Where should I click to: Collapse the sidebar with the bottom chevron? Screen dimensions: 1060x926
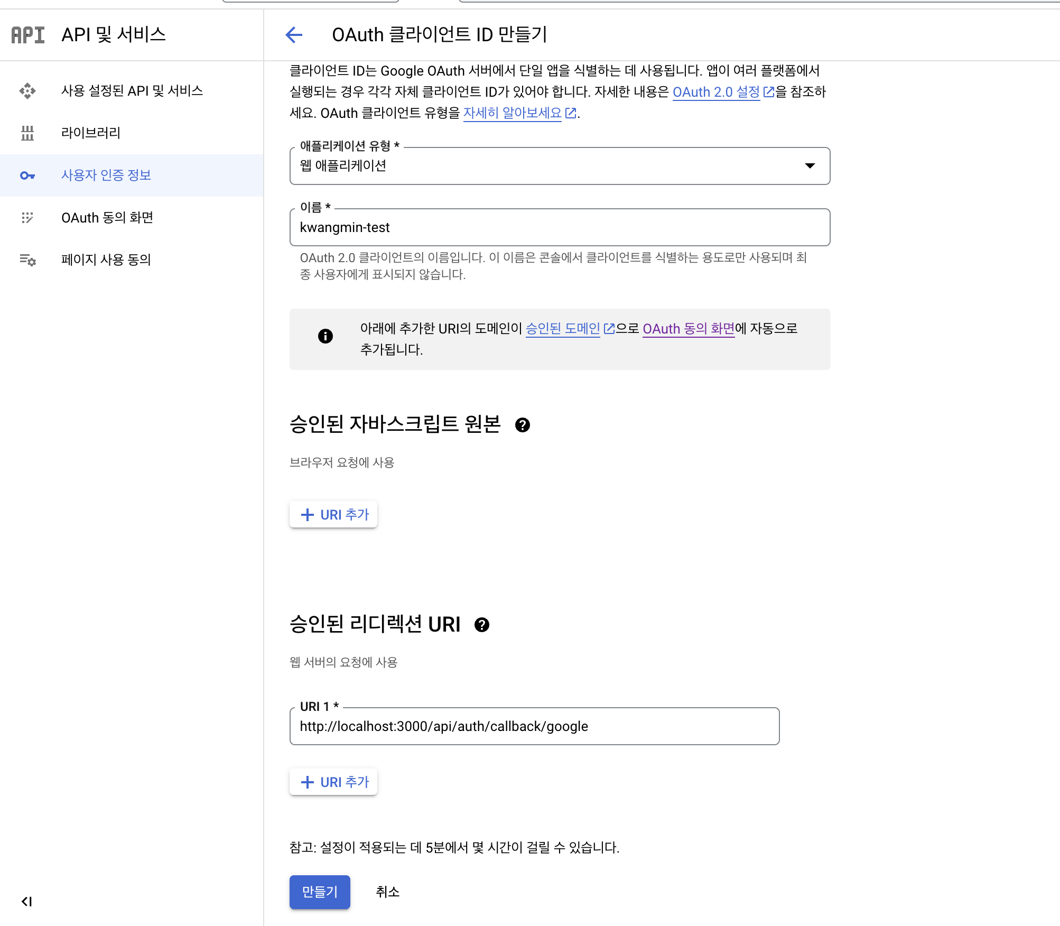coord(26,901)
